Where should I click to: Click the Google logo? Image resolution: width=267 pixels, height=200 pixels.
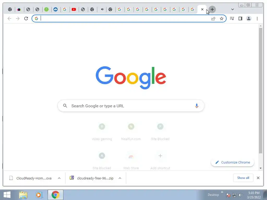pyautogui.click(x=131, y=78)
